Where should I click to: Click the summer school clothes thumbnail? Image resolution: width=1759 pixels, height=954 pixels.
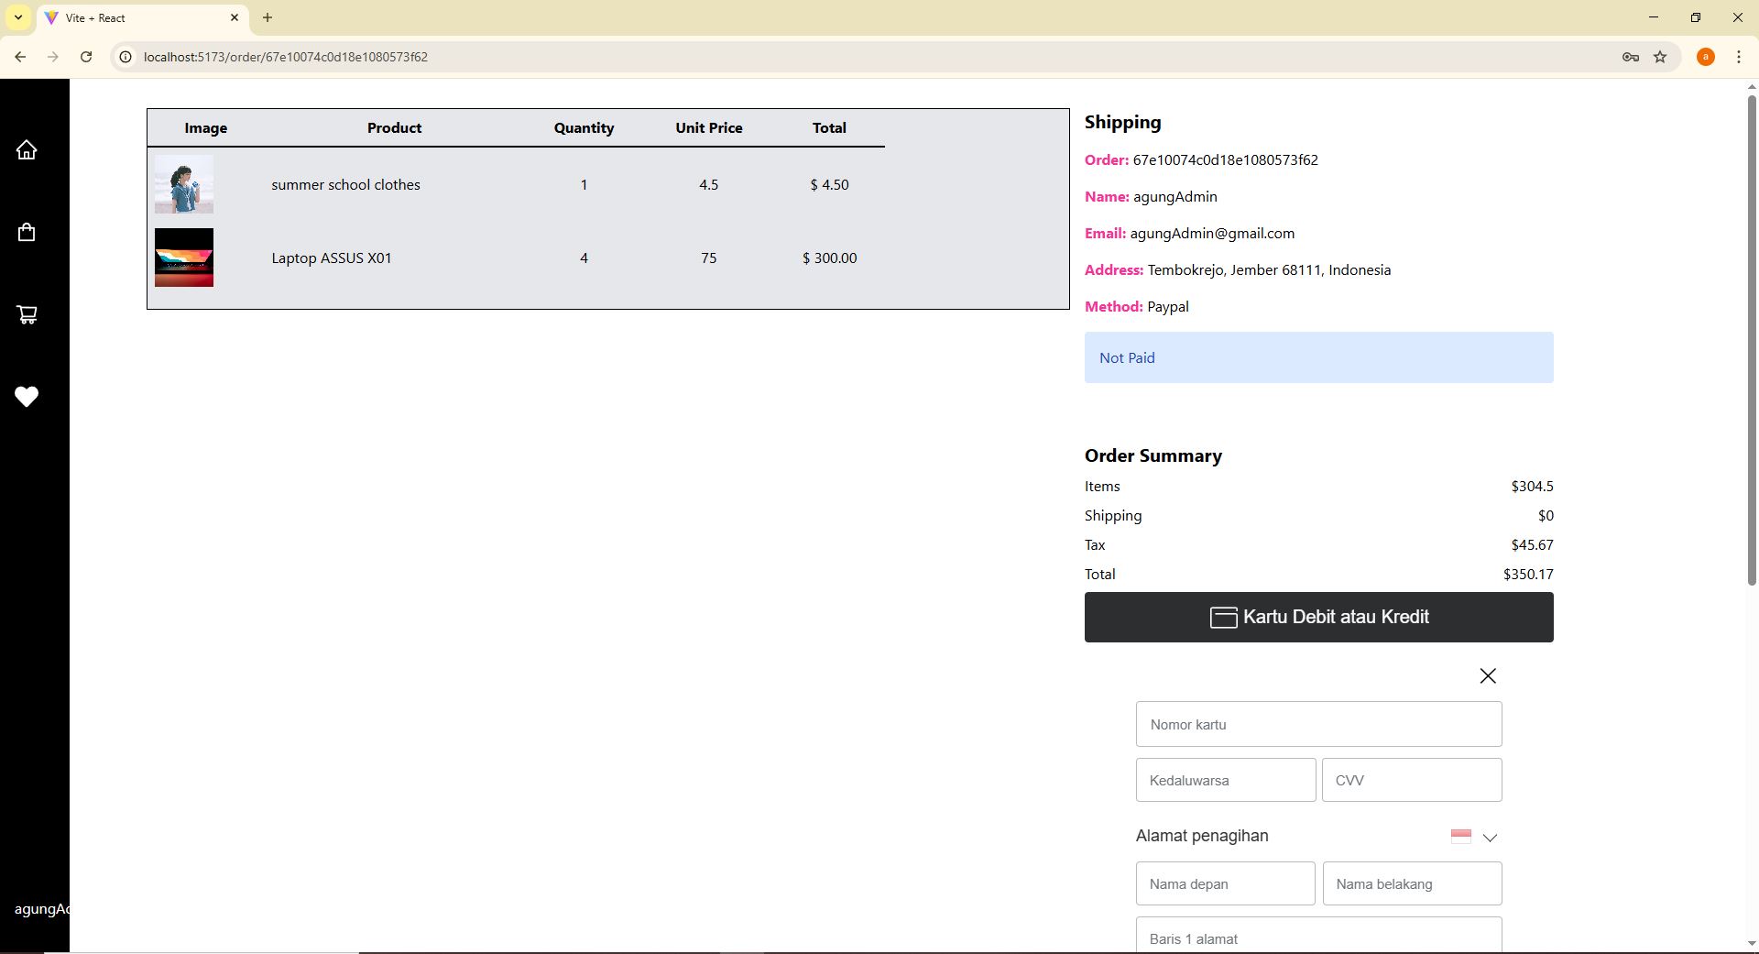[184, 184]
